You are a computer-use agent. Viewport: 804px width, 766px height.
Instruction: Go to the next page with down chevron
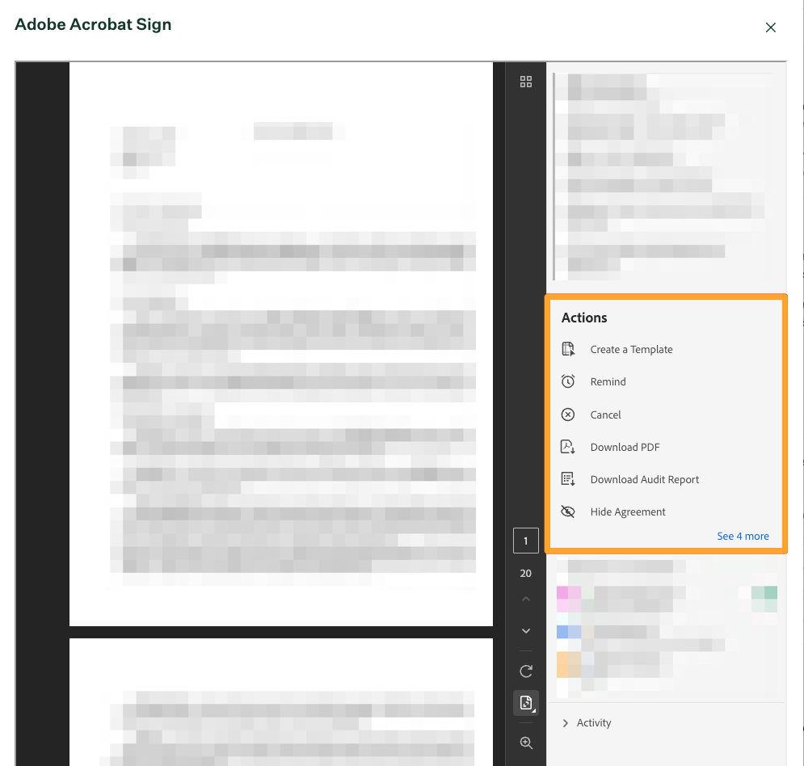[526, 630]
